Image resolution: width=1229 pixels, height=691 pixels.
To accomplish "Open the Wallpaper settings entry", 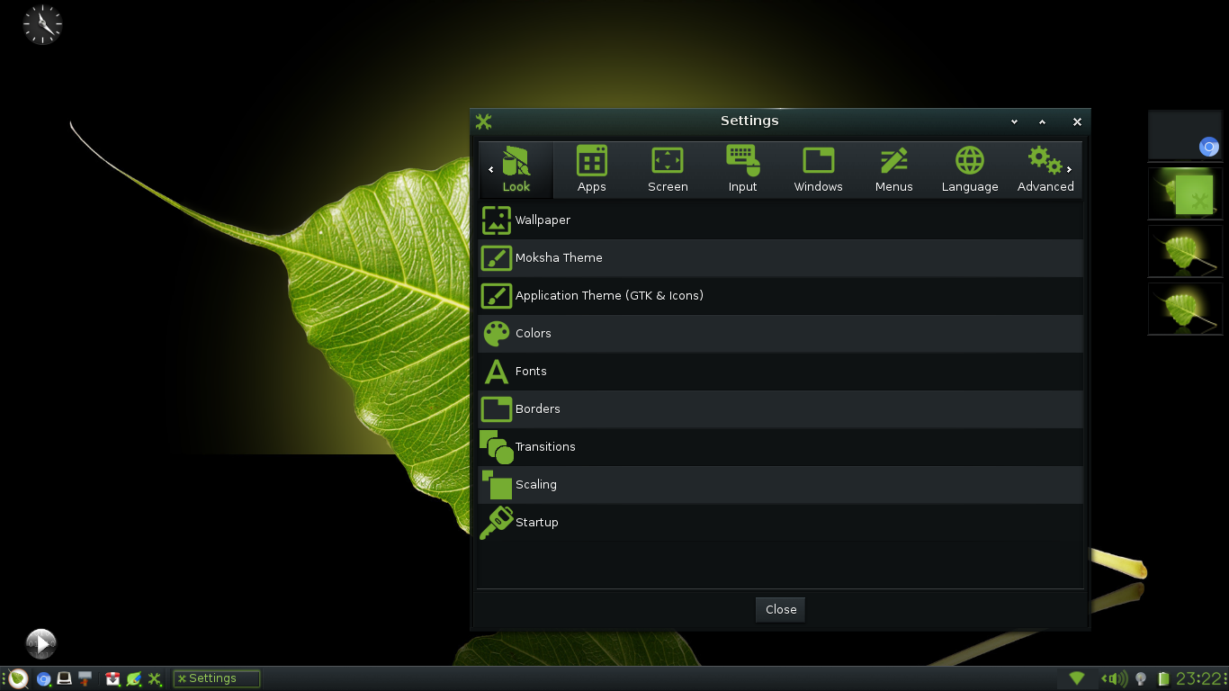I will (x=543, y=220).
